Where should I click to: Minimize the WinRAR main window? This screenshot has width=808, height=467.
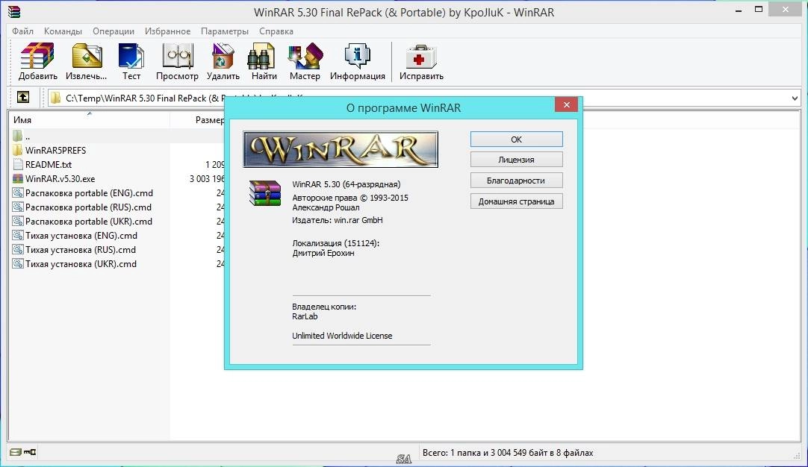(x=739, y=10)
